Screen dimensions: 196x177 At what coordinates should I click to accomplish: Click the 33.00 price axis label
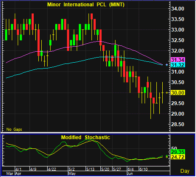[x=177, y=30]
